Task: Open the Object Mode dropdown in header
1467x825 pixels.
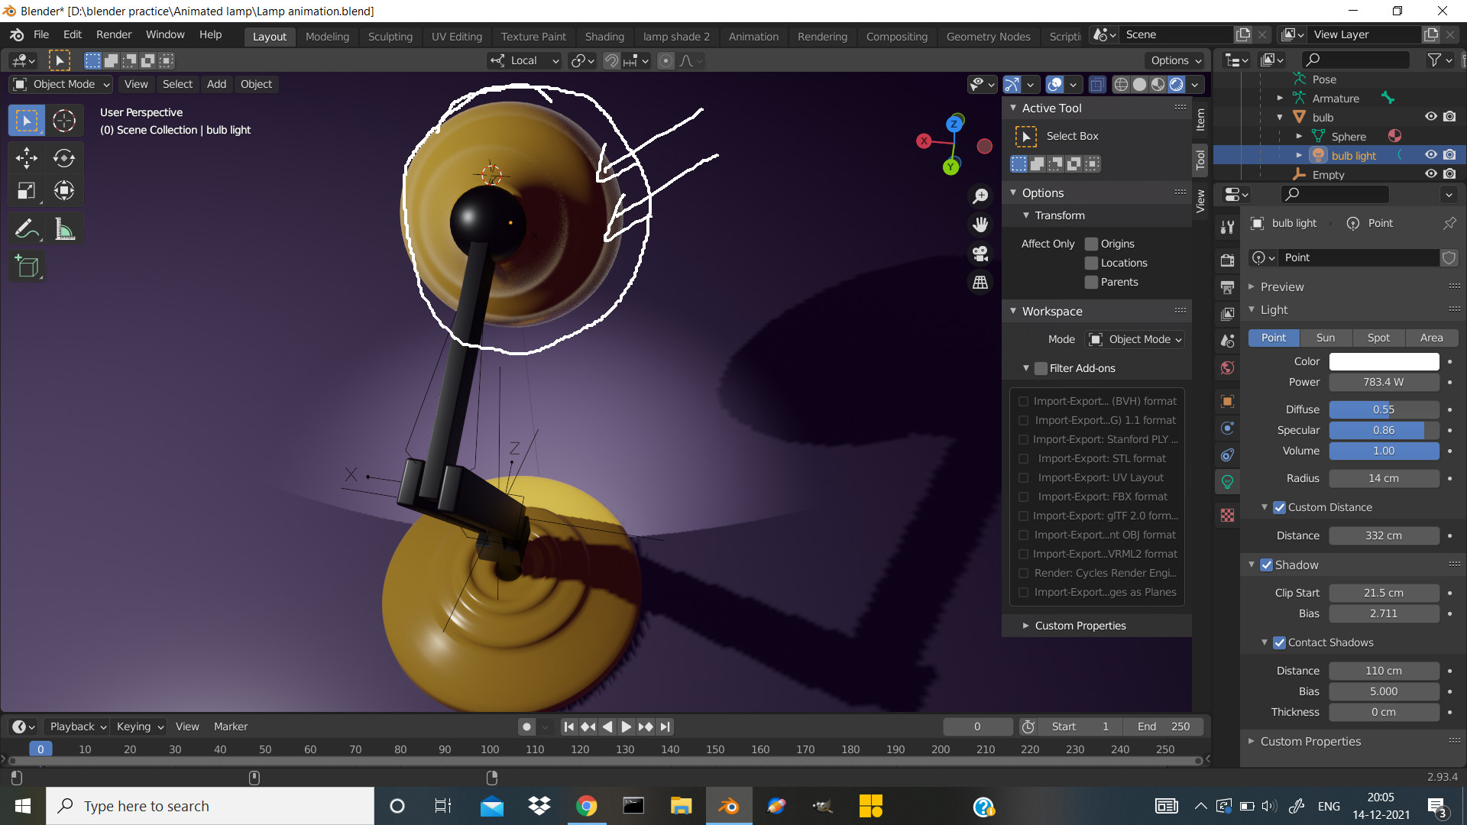Action: pos(63,84)
